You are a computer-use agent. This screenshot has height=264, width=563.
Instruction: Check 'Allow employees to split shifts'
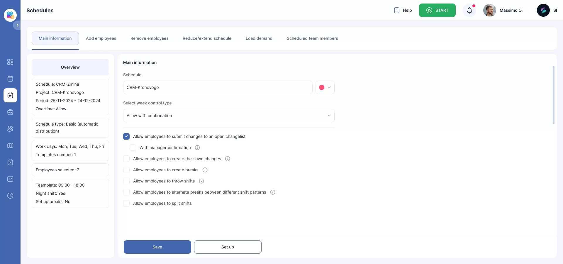(126, 203)
